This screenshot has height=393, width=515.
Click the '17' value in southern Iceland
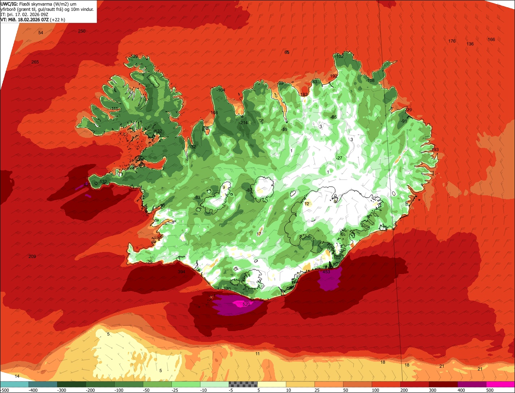pyautogui.click(x=259, y=233)
